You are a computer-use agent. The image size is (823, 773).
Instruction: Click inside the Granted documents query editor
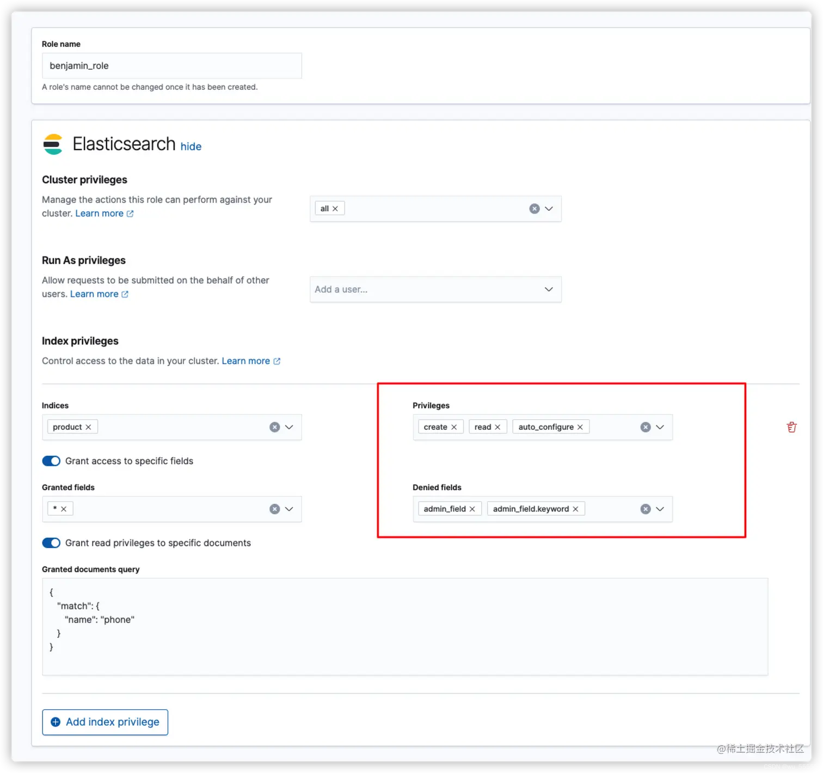(x=405, y=626)
